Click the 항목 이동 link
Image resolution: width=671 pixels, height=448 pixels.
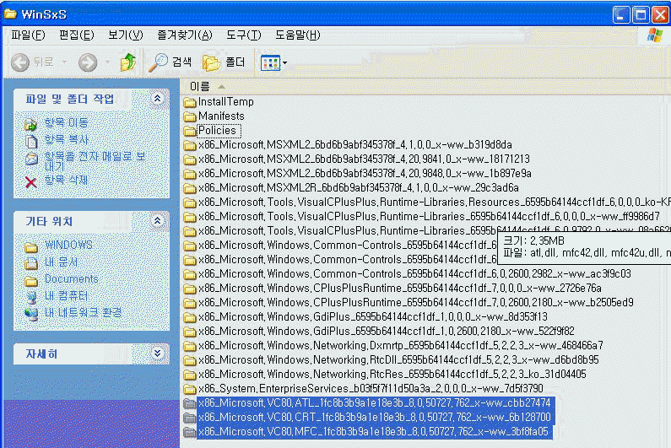click(x=67, y=123)
